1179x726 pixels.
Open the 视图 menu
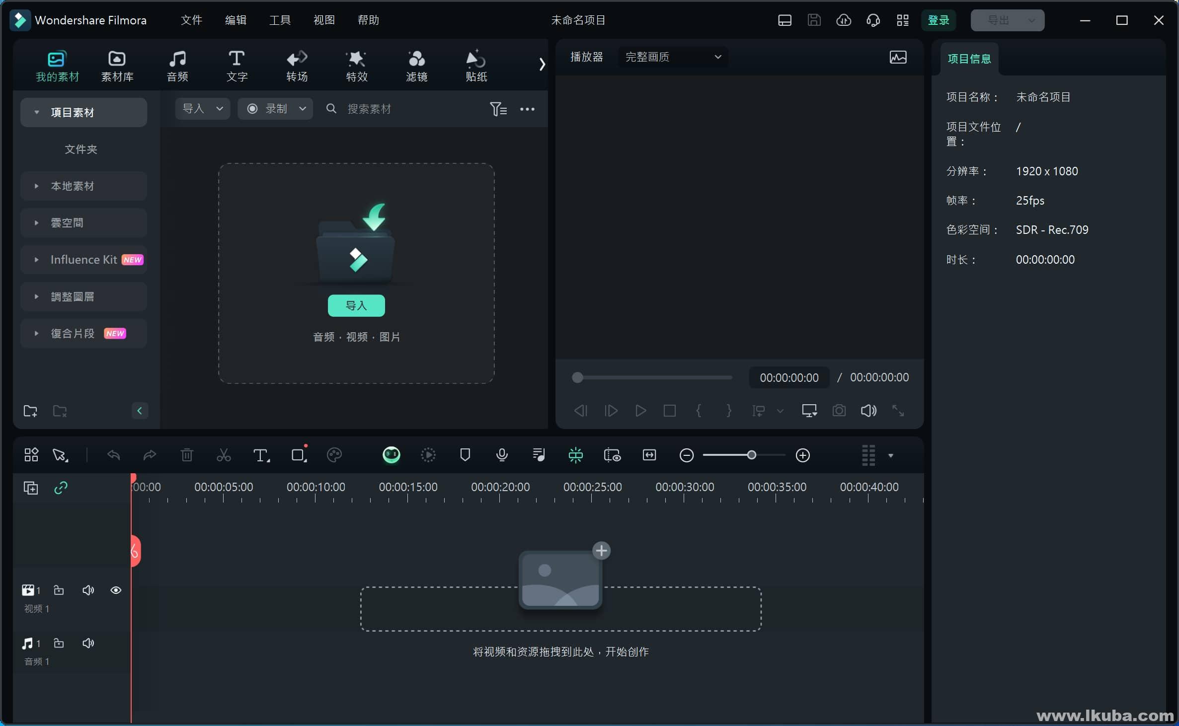point(324,20)
